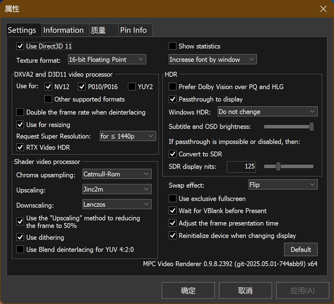Expand the Swap effect dropdown
The width and height of the screenshot is (334, 304).
point(282,185)
